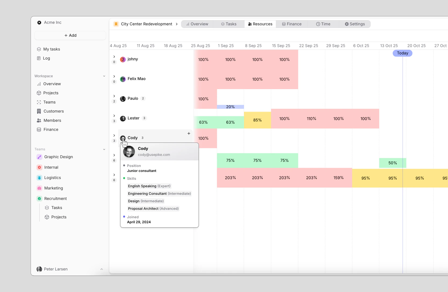This screenshot has width=448, height=292.
Task: Open City Center Redevelopment project title
Action: pos(146,24)
